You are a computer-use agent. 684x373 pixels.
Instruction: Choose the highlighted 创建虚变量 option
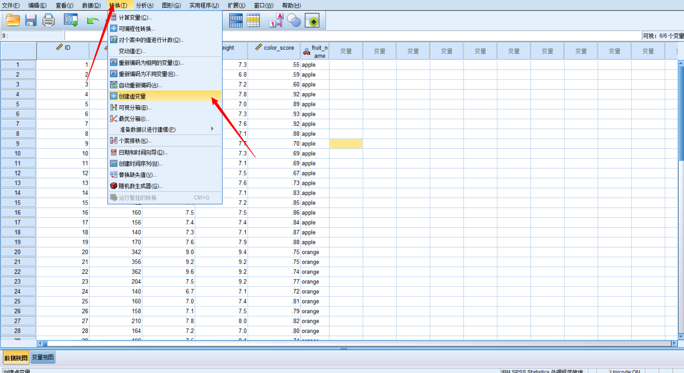click(132, 96)
